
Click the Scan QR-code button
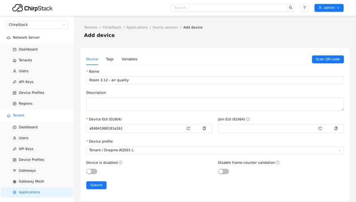pos(328,59)
